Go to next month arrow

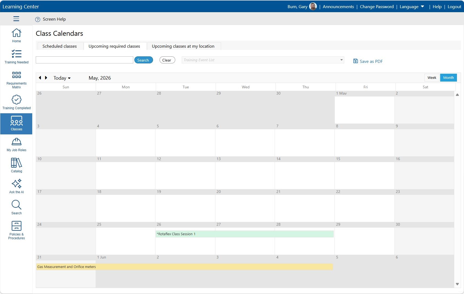click(x=46, y=78)
